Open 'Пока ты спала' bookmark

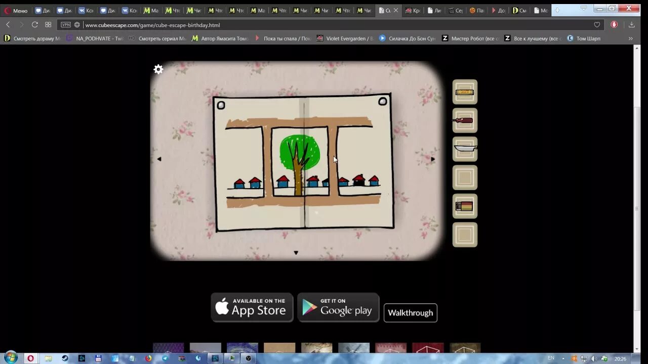283,38
